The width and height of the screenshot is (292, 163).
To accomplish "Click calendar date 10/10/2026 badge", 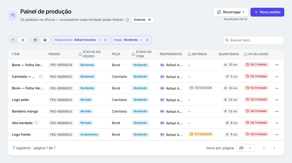I will tap(201, 88).
